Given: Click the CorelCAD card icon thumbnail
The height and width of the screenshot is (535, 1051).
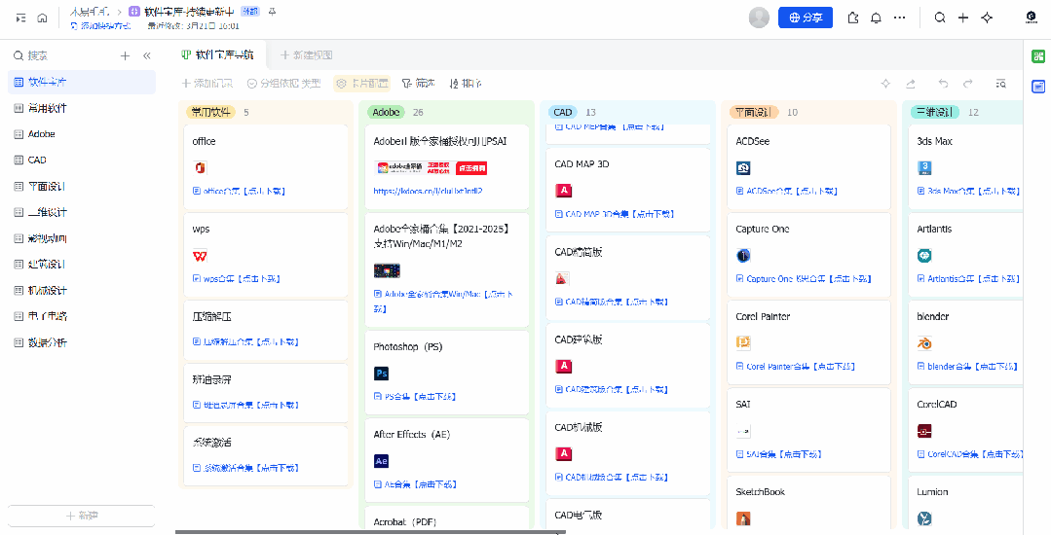Looking at the screenshot, I should click(x=924, y=431).
